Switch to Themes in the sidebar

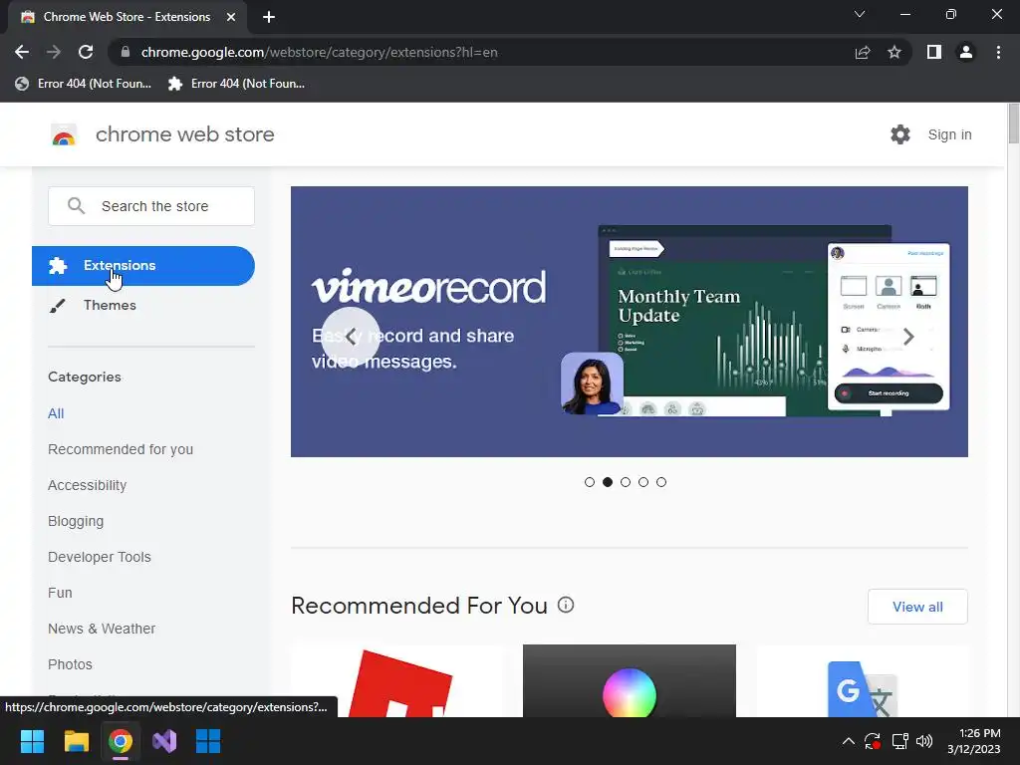click(x=110, y=305)
